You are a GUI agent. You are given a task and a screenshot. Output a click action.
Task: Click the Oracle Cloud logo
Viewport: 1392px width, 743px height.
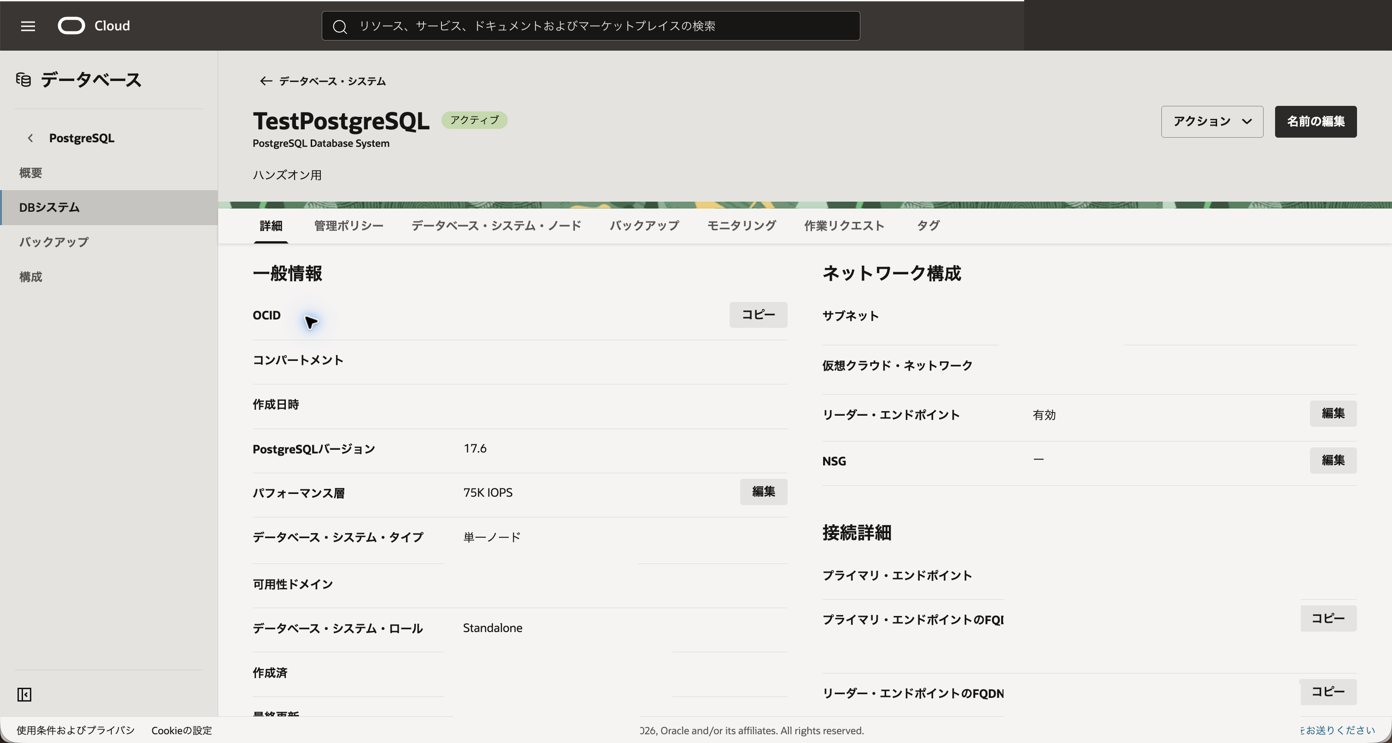[x=93, y=26]
